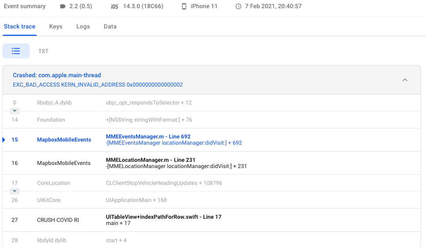Image resolution: width=426 pixels, height=248 pixels.
Task: Expand hidden frames below libobjc.A.dylib frame 0
Action: point(14,111)
